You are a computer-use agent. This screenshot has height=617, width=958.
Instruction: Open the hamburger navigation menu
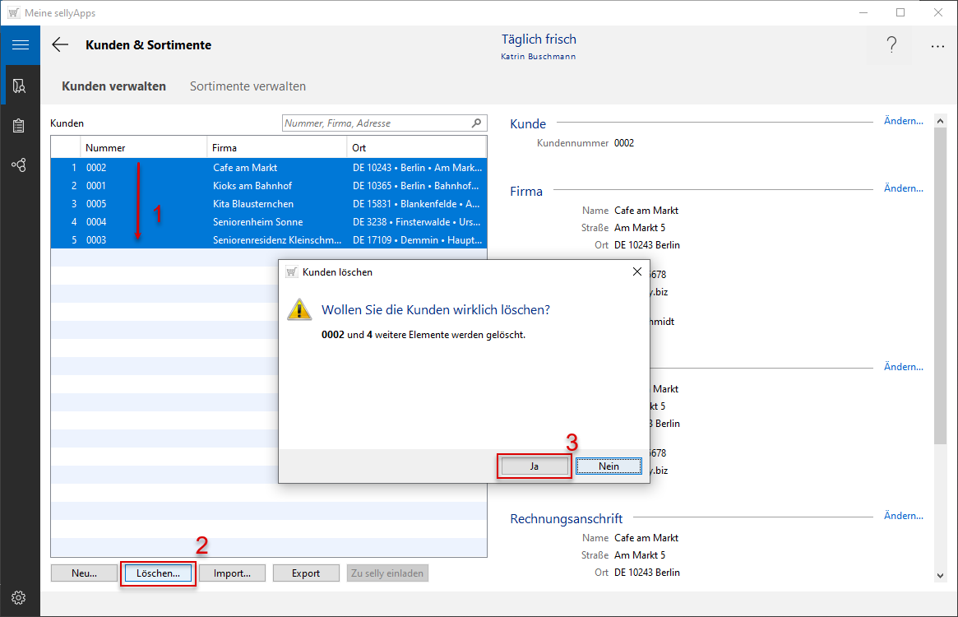pos(20,45)
